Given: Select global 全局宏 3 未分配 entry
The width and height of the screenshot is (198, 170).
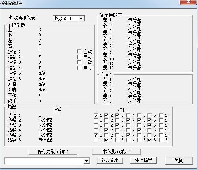Looking at the screenshot, I should [134, 88].
